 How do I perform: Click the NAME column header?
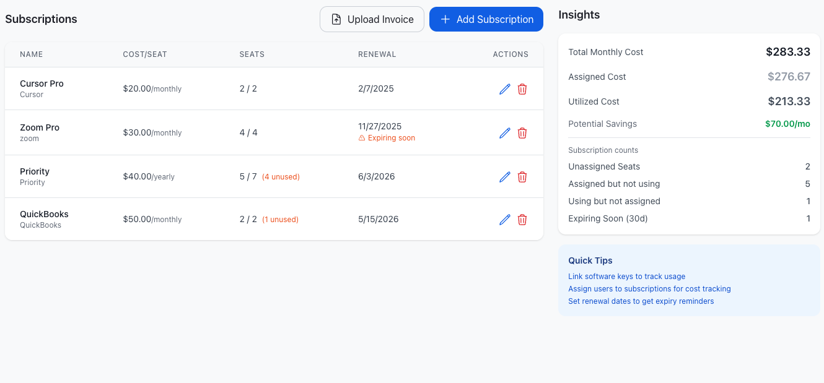tap(31, 54)
